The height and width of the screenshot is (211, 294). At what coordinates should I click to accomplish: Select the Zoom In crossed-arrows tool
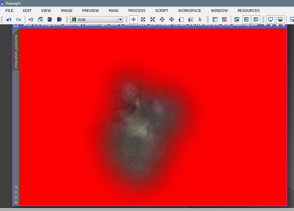click(143, 20)
